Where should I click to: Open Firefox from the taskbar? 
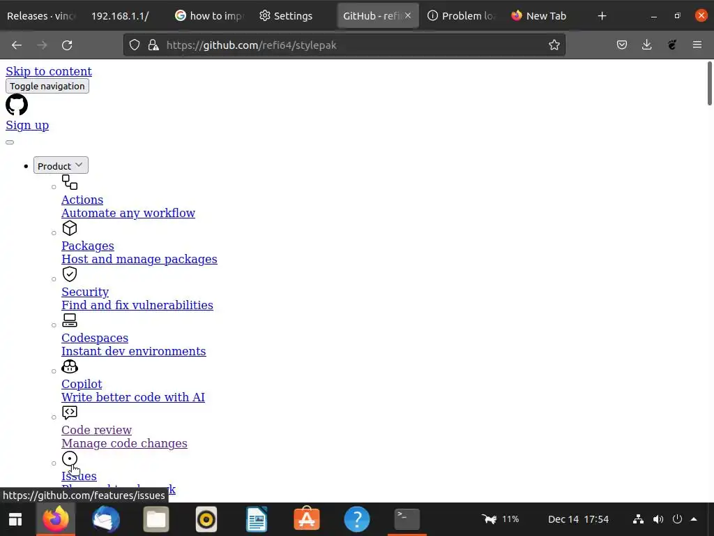[x=56, y=519]
